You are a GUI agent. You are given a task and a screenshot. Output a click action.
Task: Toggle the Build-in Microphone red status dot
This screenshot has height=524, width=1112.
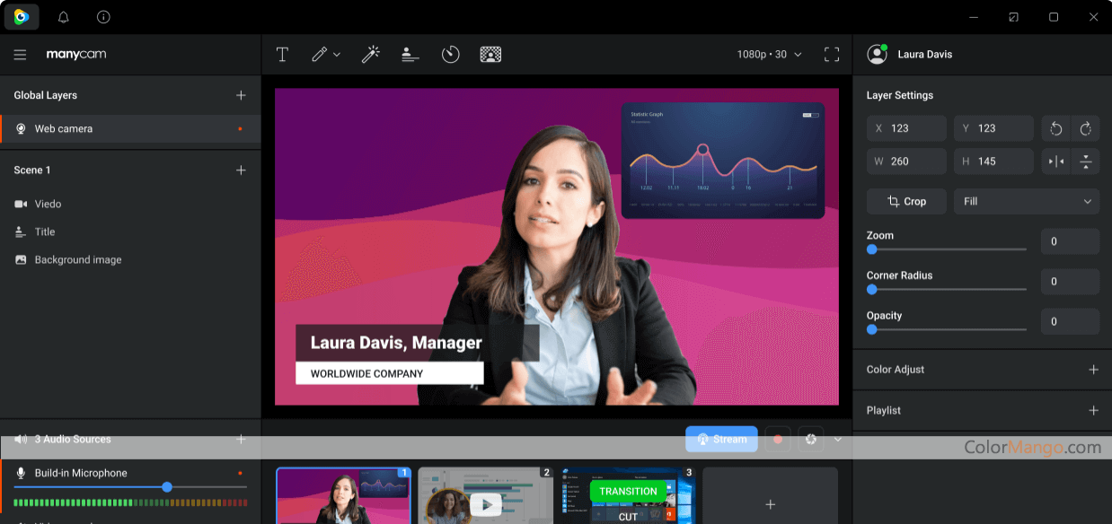[x=240, y=473]
